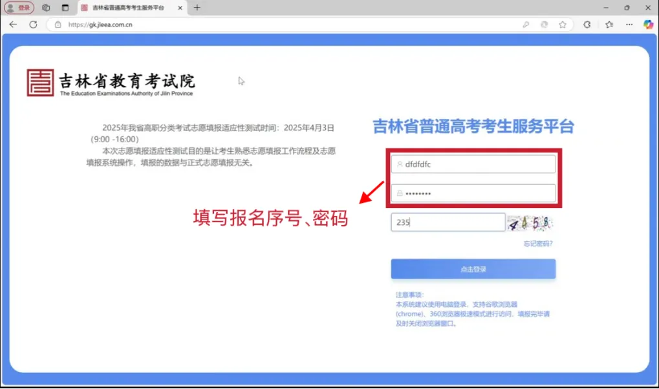Add this page to favorites with star icon
This screenshot has height=389, width=659.
(563, 25)
